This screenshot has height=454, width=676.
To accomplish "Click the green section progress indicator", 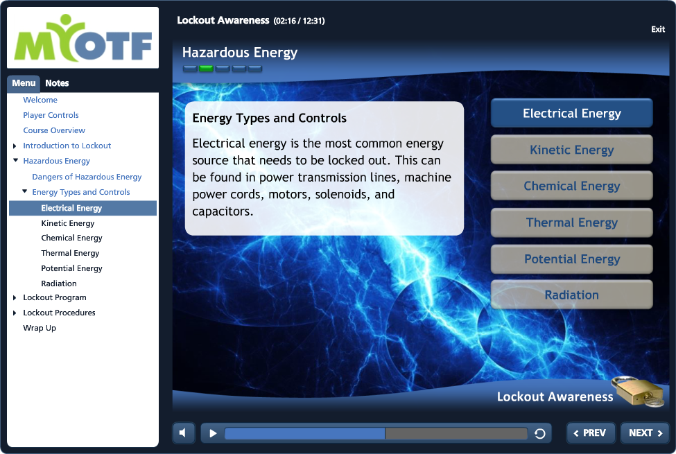I will (x=206, y=68).
